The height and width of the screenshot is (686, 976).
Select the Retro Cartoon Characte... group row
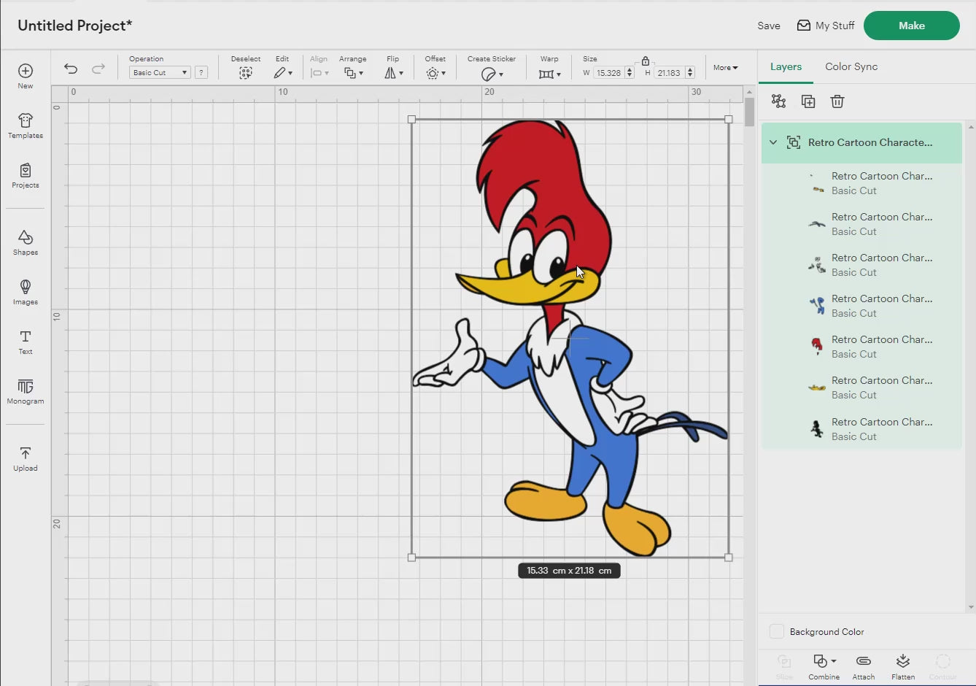point(862,142)
